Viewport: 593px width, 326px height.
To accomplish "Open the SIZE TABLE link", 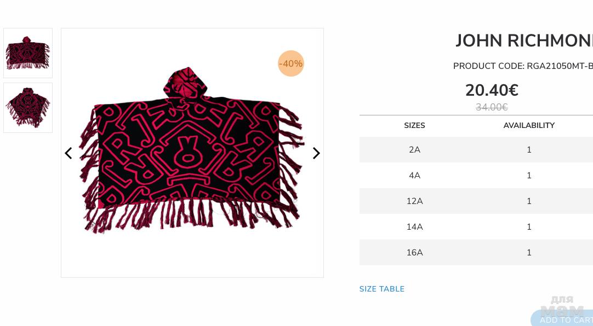I will tap(382, 289).
